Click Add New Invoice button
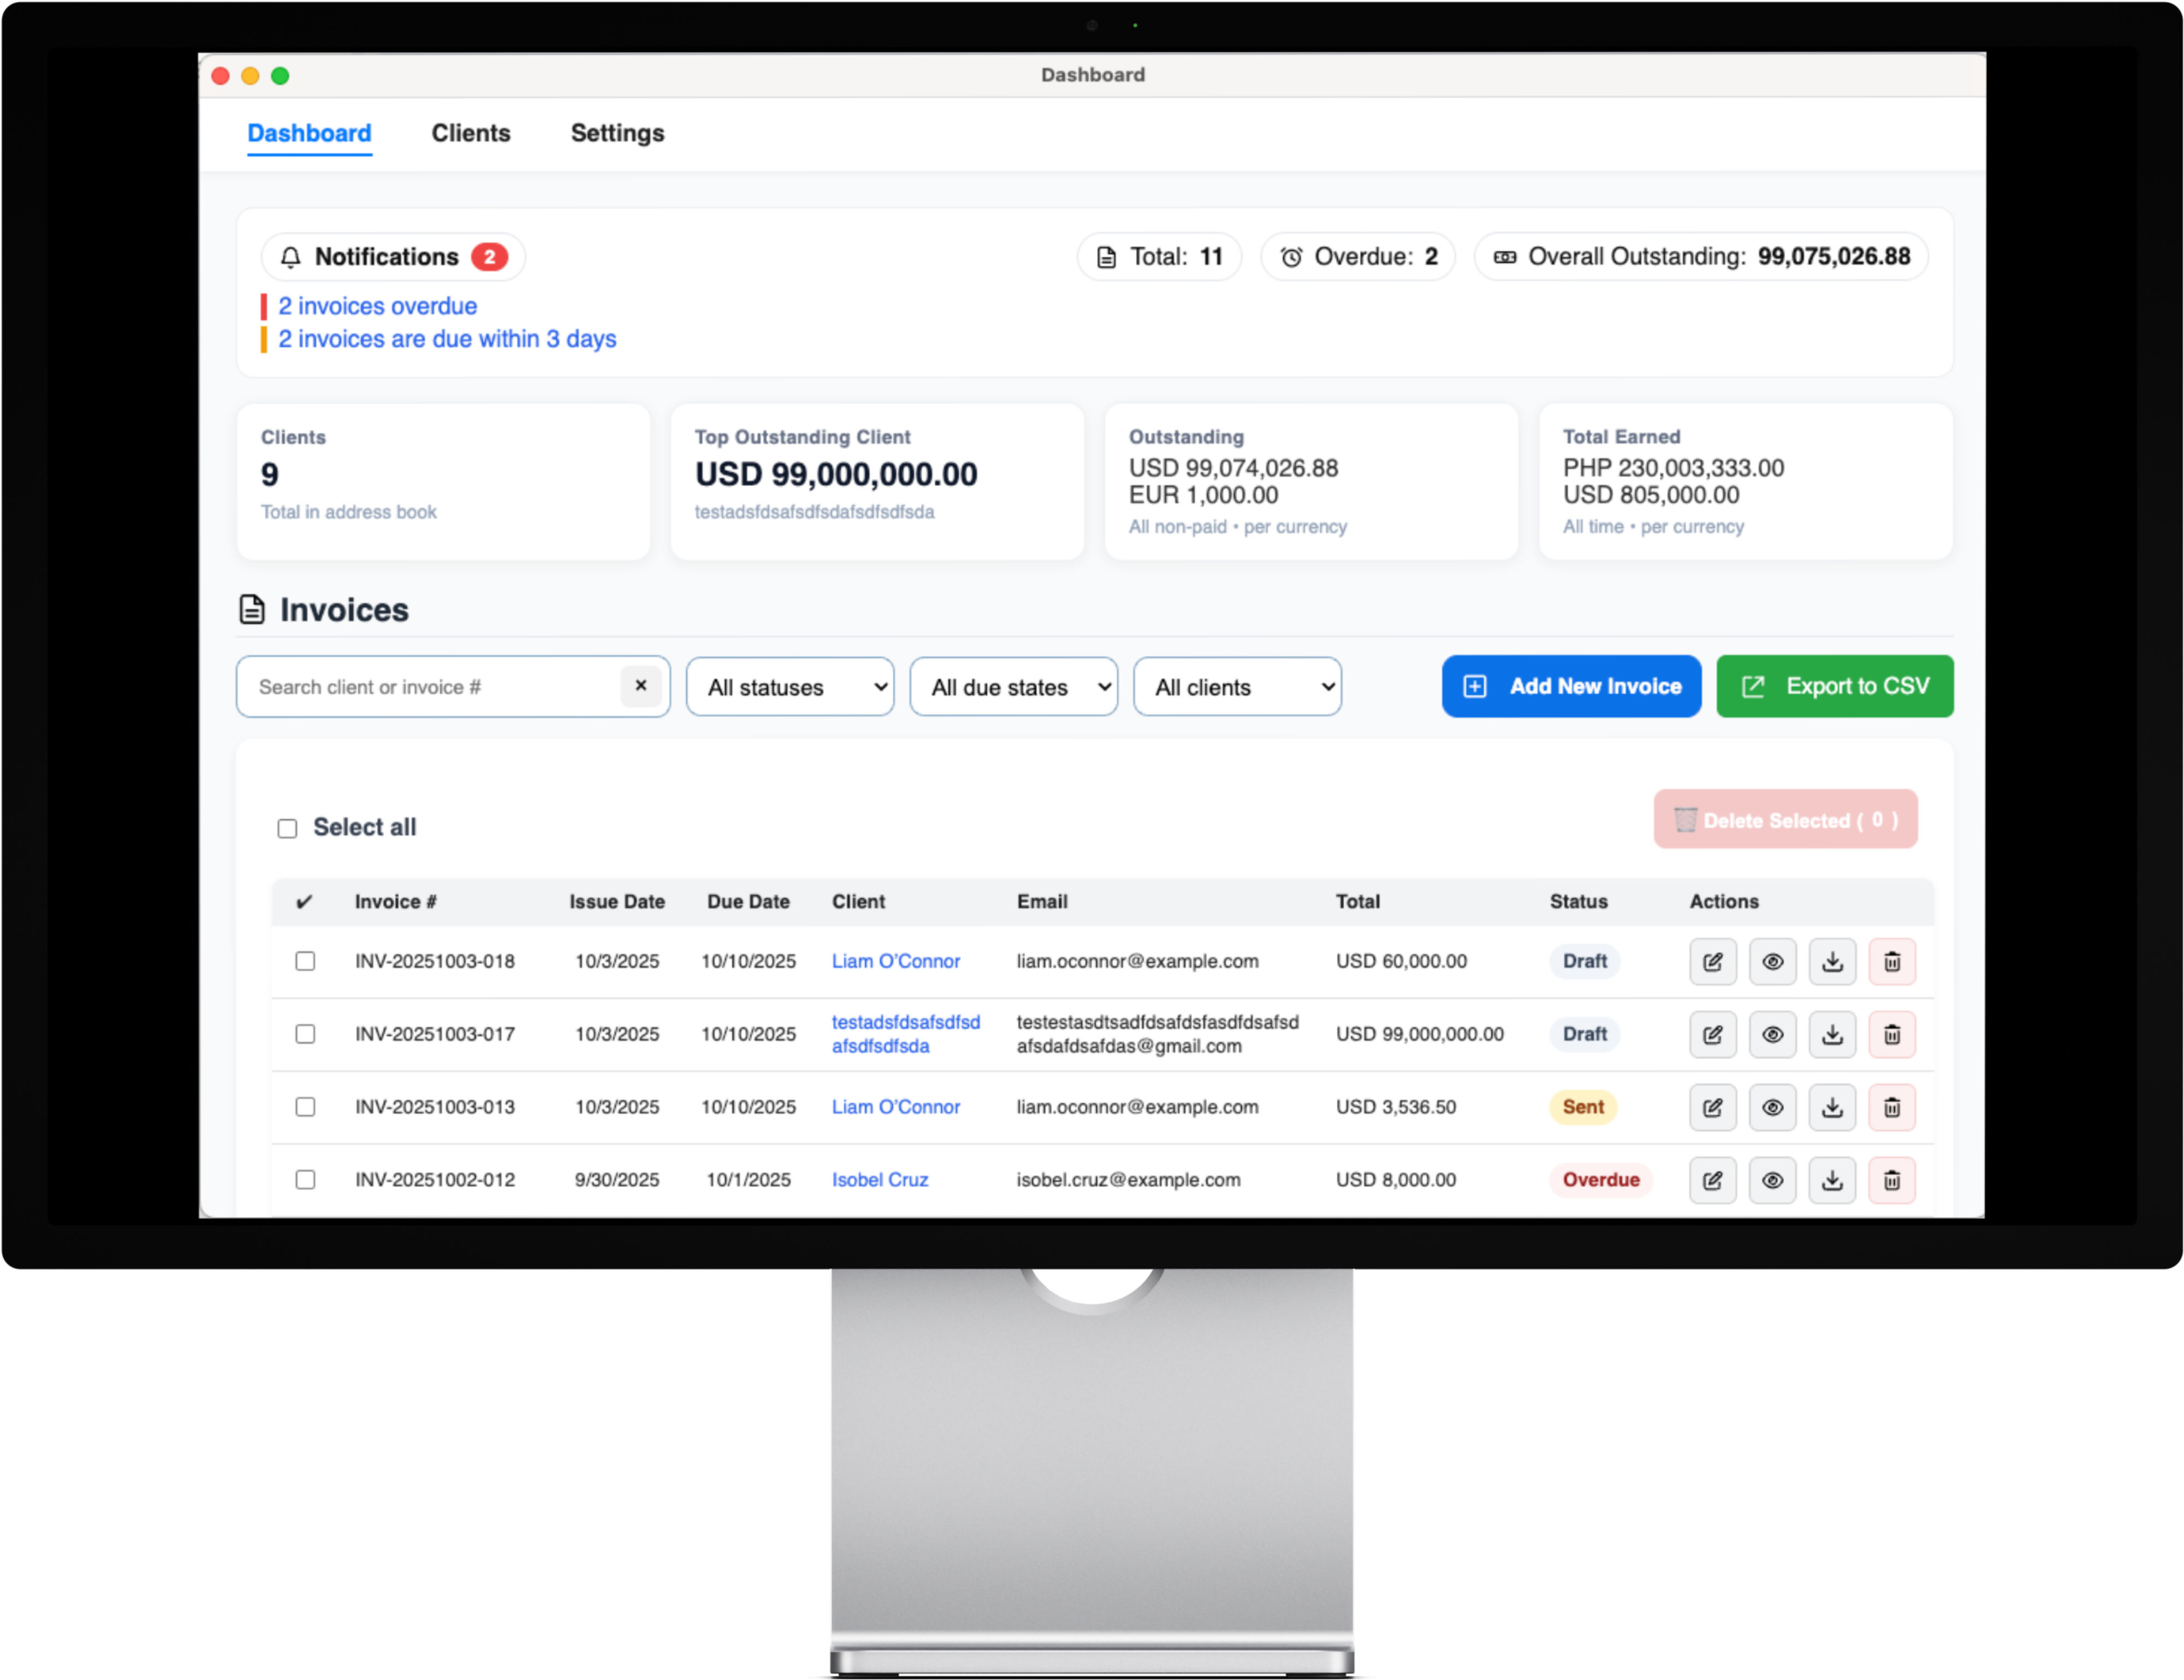Viewport: 2184px width, 1680px height. tap(1570, 686)
